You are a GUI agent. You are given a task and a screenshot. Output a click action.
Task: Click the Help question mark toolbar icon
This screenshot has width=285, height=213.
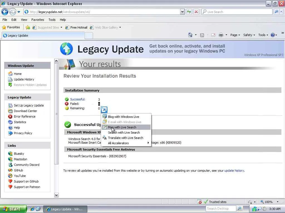[x=273, y=35]
